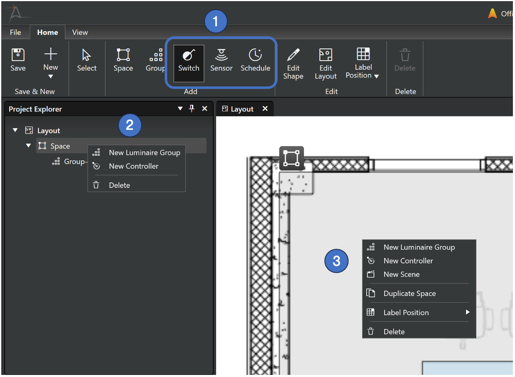515x377 pixels.
Task: Select the Space item in the tree
Action: point(121,146)
